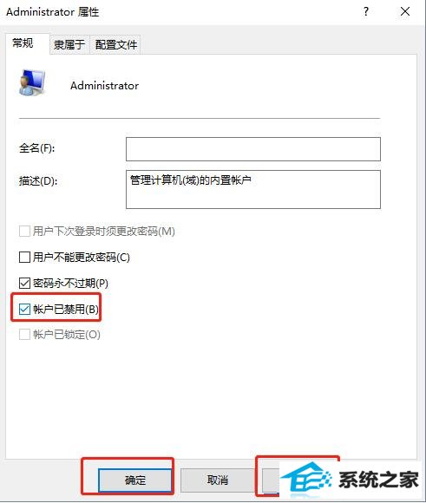This screenshot has height=503, width=426.
Task: Open the 隶属于 tab
Action: [x=69, y=44]
